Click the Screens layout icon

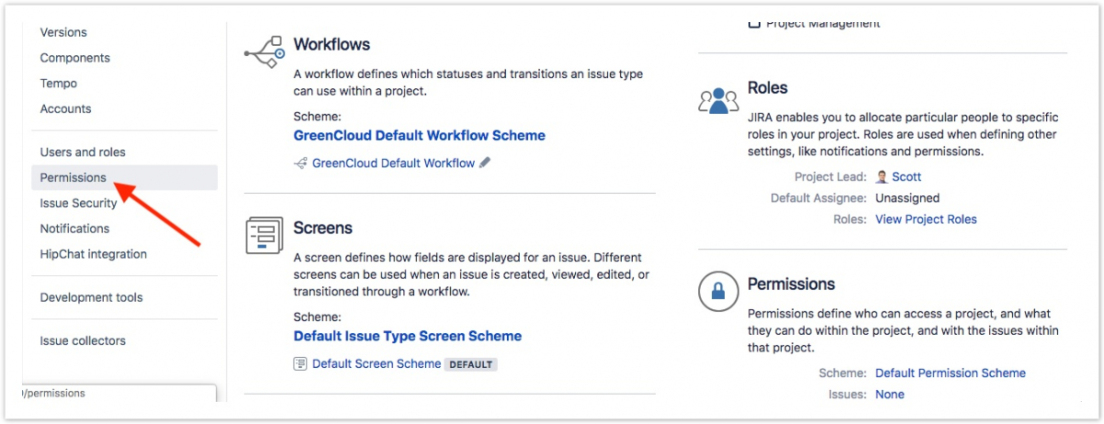[x=264, y=235]
